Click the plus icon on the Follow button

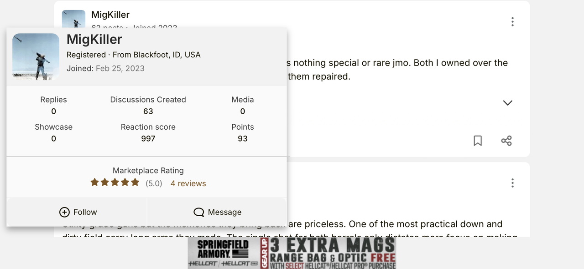[65, 212]
